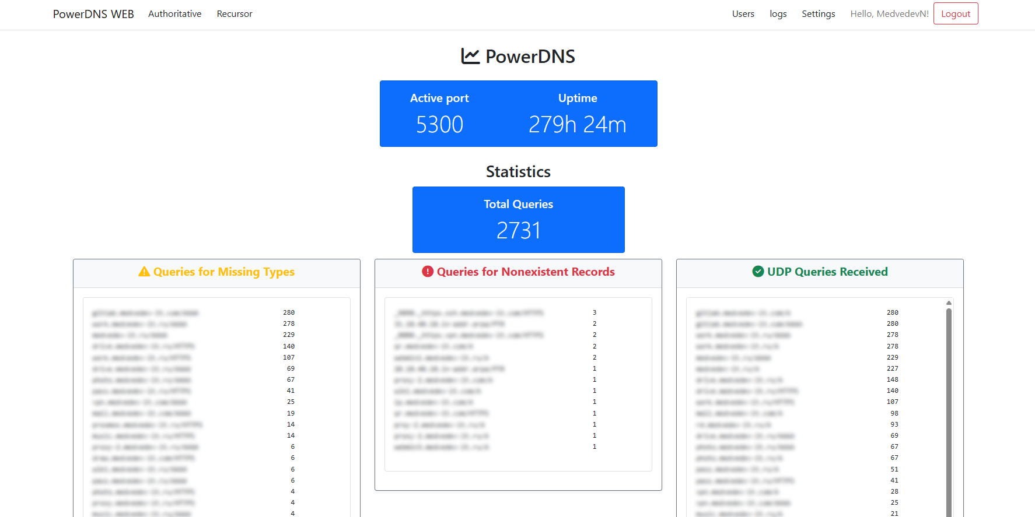Viewport: 1035px width, 517px height.
Task: Select the Active port value 5300
Action: [x=439, y=125]
